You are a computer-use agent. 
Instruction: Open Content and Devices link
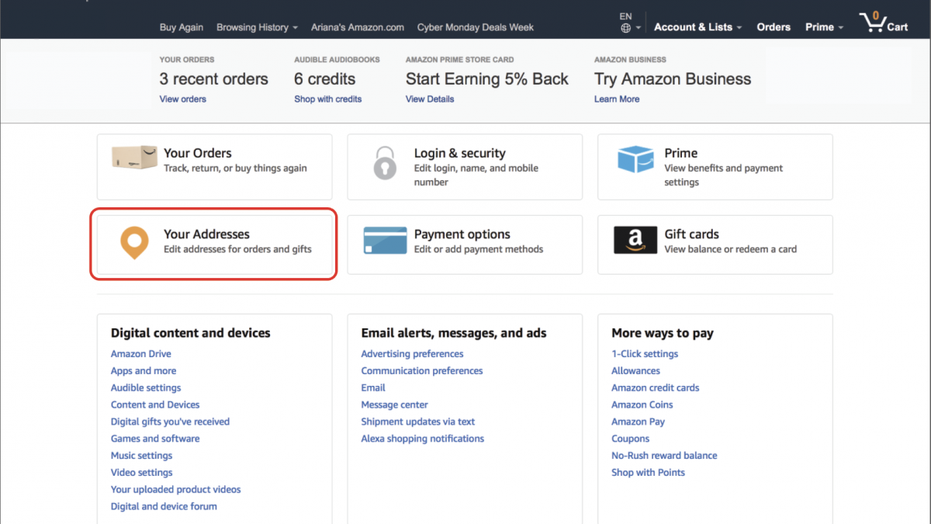(155, 405)
